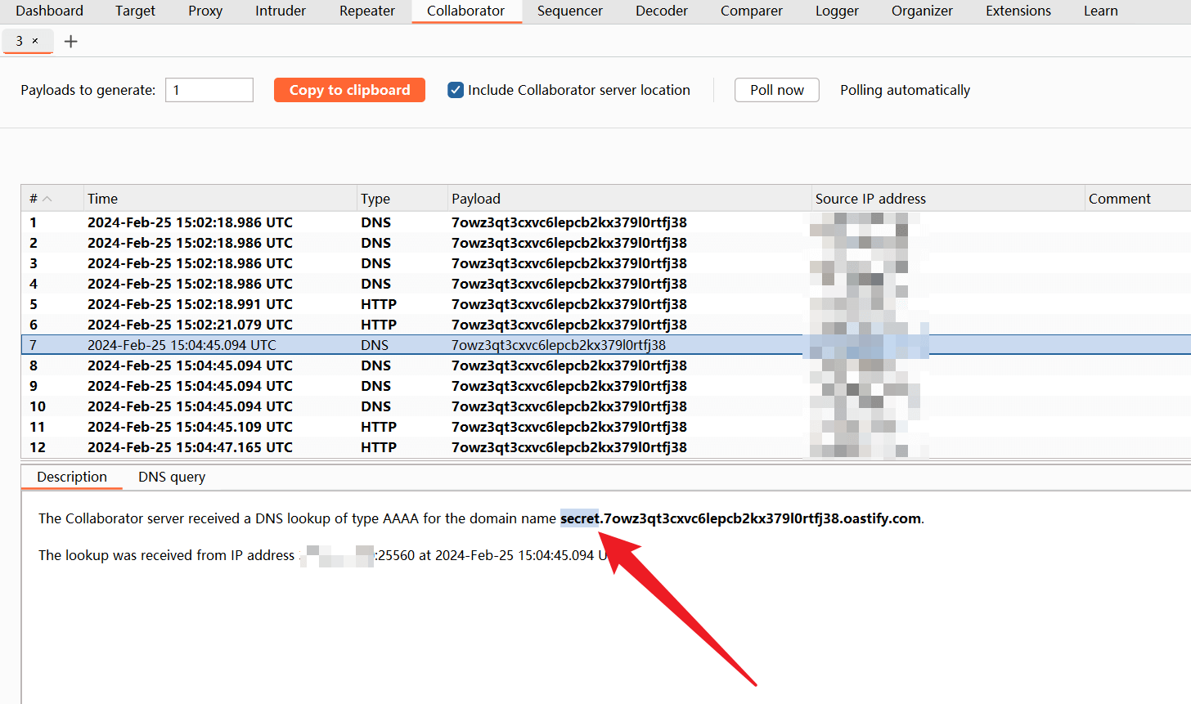The height and width of the screenshot is (704, 1191).
Task: Click the Payloads to generate label
Action: (88, 90)
